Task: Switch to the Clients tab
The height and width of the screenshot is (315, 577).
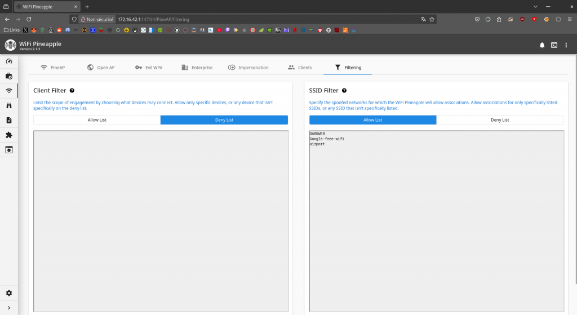Action: tap(300, 68)
